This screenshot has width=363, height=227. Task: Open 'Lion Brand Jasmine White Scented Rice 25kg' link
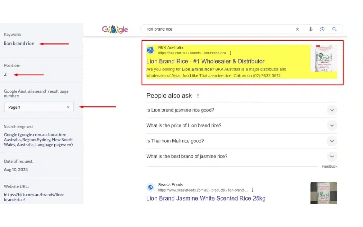tap(206, 198)
